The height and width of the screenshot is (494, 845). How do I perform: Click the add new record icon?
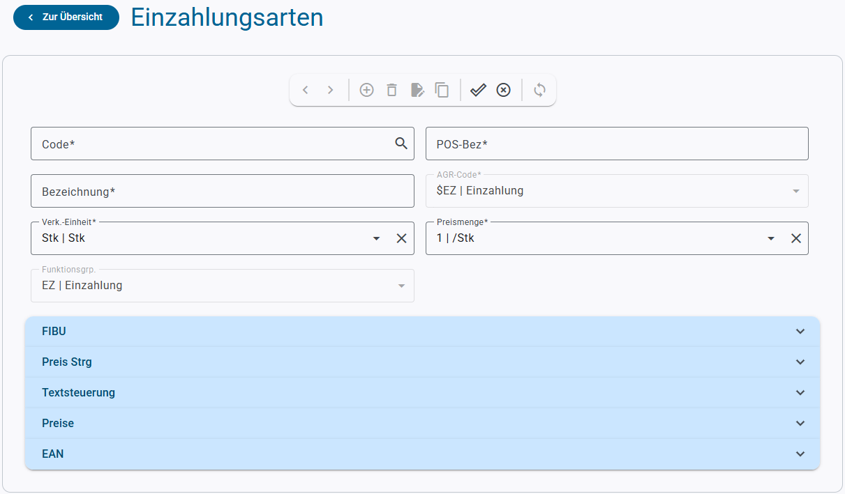coord(366,90)
